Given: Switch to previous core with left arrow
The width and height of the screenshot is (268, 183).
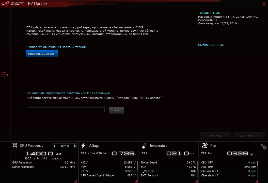Looking at the screenshot, I should [54, 146].
